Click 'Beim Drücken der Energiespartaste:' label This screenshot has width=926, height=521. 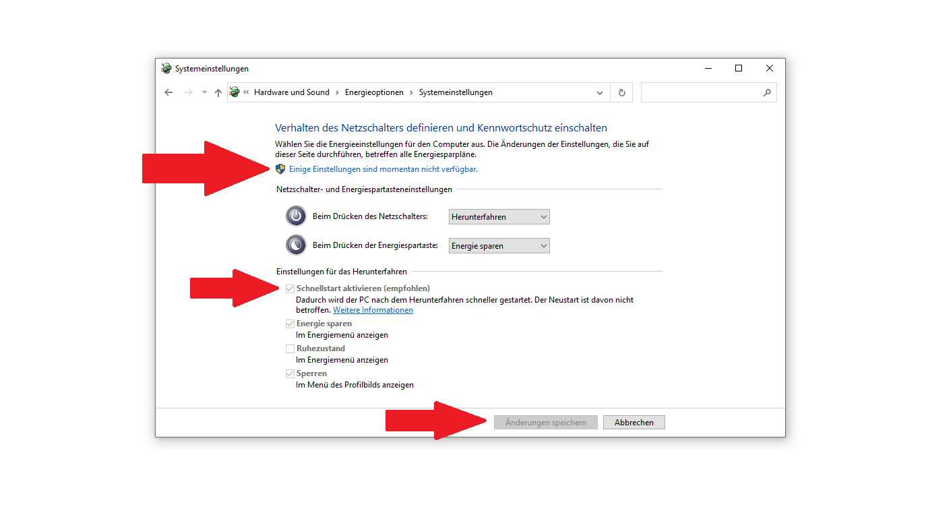[376, 245]
